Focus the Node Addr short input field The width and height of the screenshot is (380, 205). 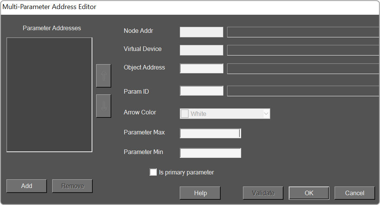coord(201,32)
